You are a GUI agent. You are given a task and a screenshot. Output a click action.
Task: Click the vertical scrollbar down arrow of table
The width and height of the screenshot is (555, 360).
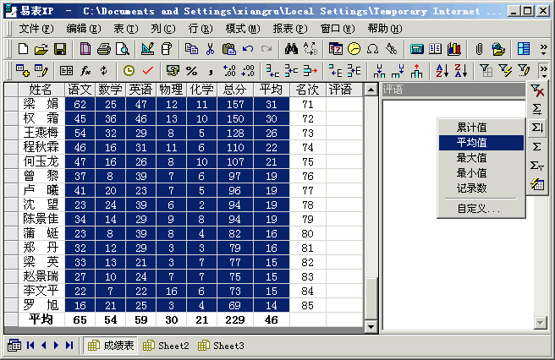tap(370, 325)
